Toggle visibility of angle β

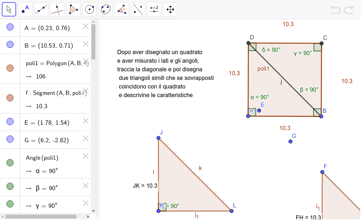(x=10, y=186)
